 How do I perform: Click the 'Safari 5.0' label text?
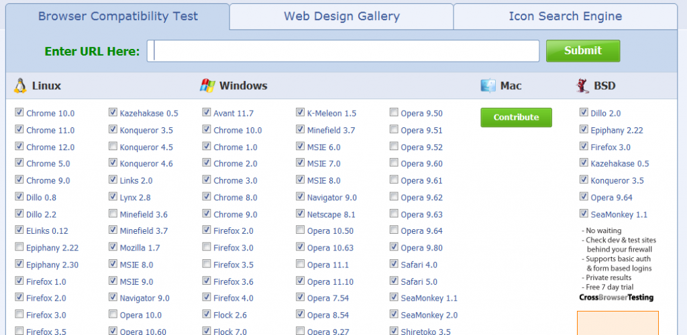pos(419,282)
